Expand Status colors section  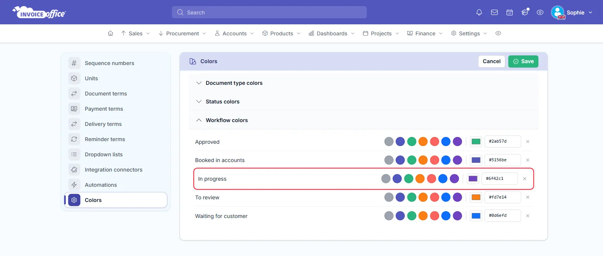click(x=364, y=102)
